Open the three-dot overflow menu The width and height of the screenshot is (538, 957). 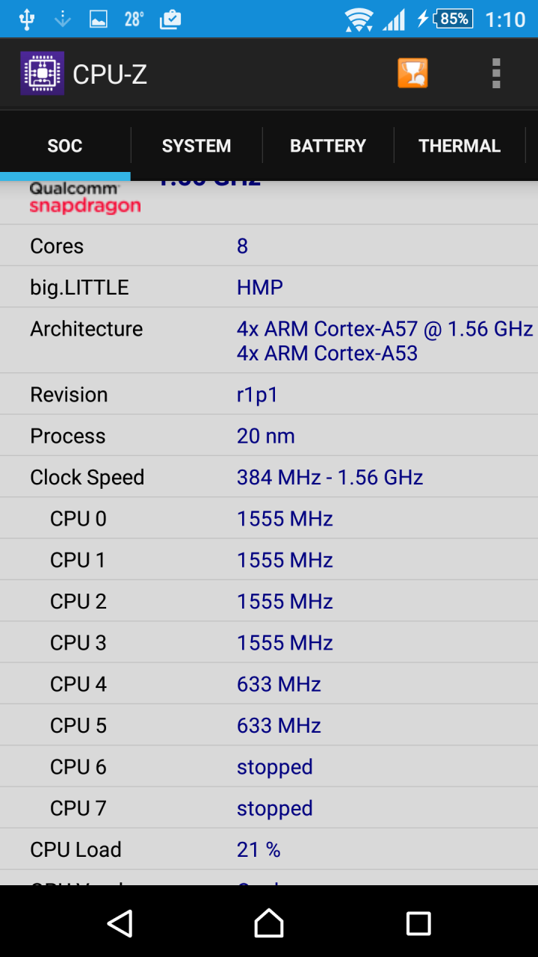click(496, 73)
